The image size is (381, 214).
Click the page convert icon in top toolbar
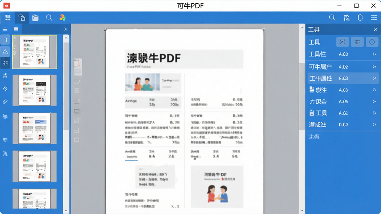tap(22, 18)
